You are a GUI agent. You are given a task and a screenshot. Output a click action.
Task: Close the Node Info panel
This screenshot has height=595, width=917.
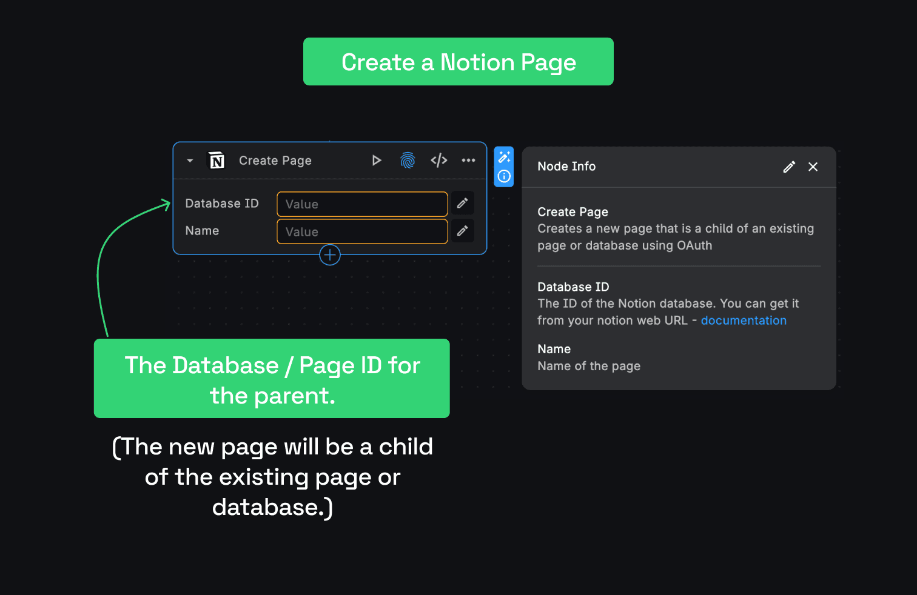(813, 166)
